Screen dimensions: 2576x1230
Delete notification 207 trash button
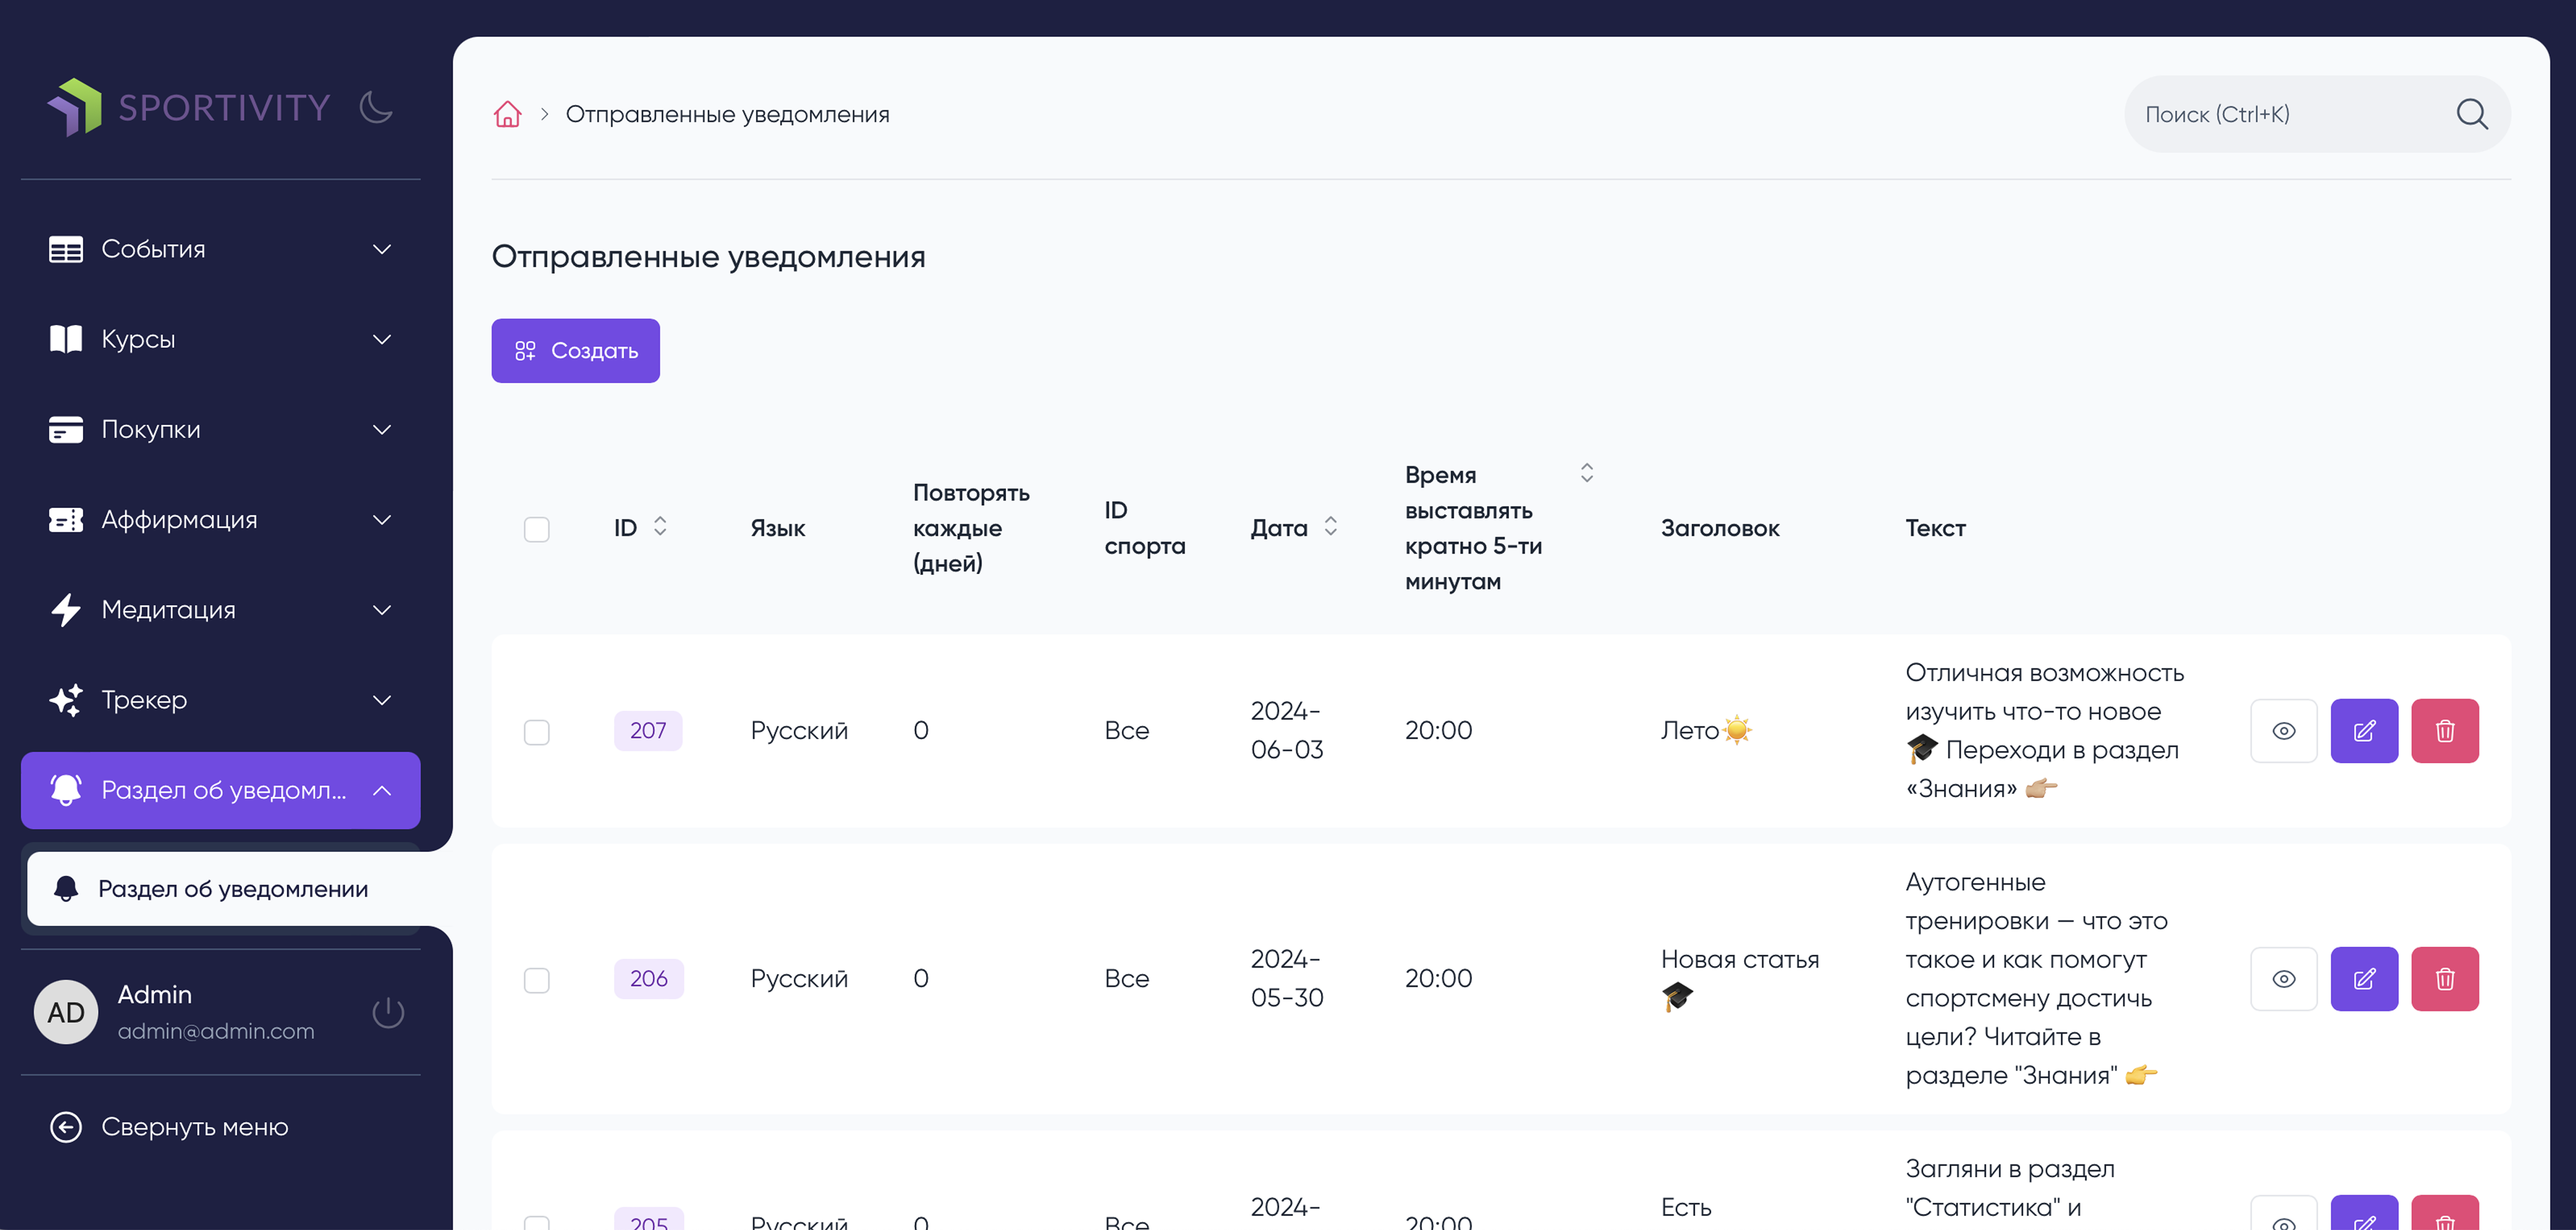coord(2445,731)
